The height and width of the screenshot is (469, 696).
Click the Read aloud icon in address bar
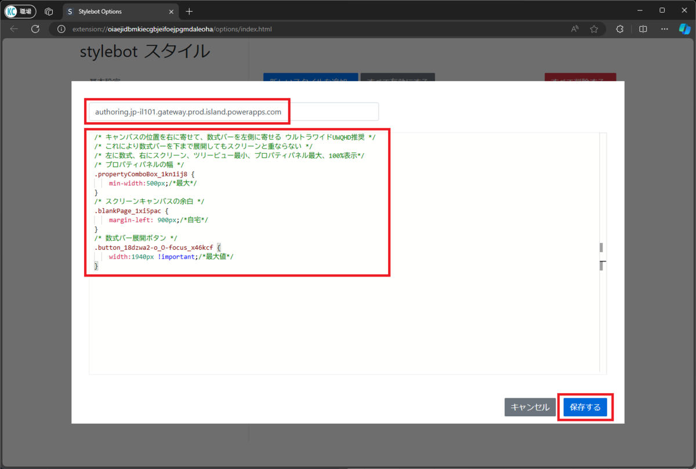pos(575,29)
